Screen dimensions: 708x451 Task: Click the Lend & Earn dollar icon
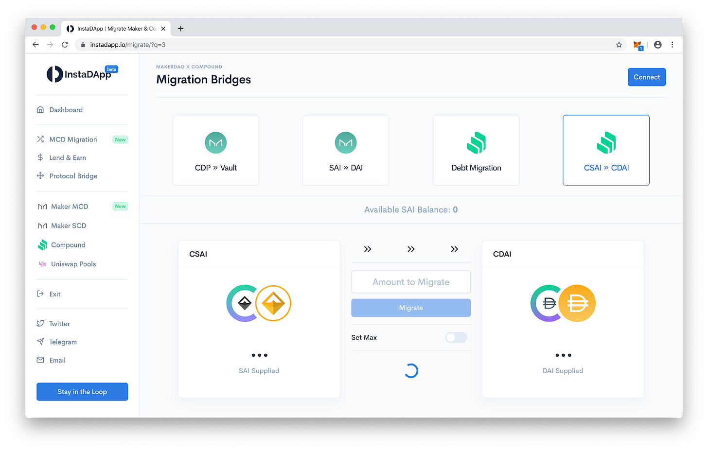(40, 157)
